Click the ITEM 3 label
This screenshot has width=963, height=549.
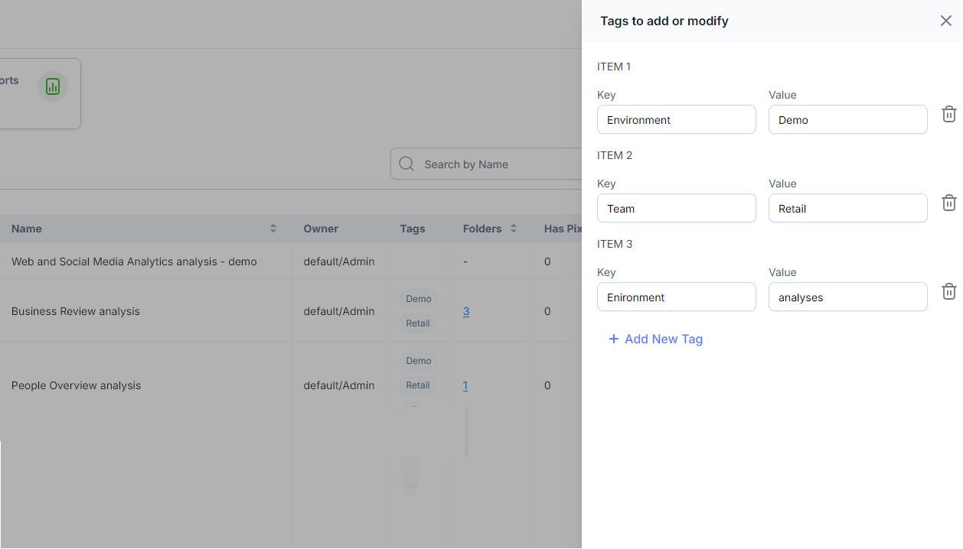tap(615, 244)
